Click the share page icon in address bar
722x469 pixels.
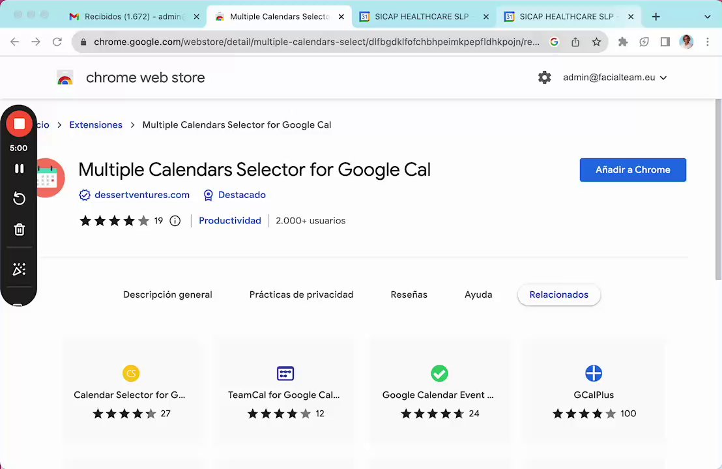tap(575, 42)
